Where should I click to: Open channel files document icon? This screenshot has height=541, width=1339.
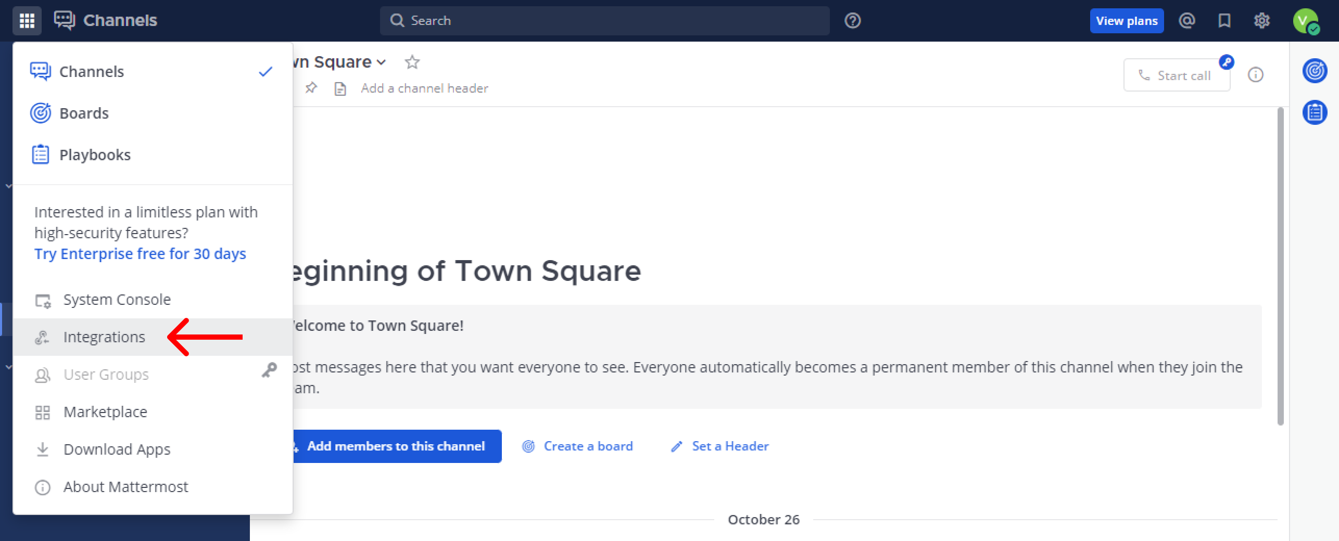(340, 88)
